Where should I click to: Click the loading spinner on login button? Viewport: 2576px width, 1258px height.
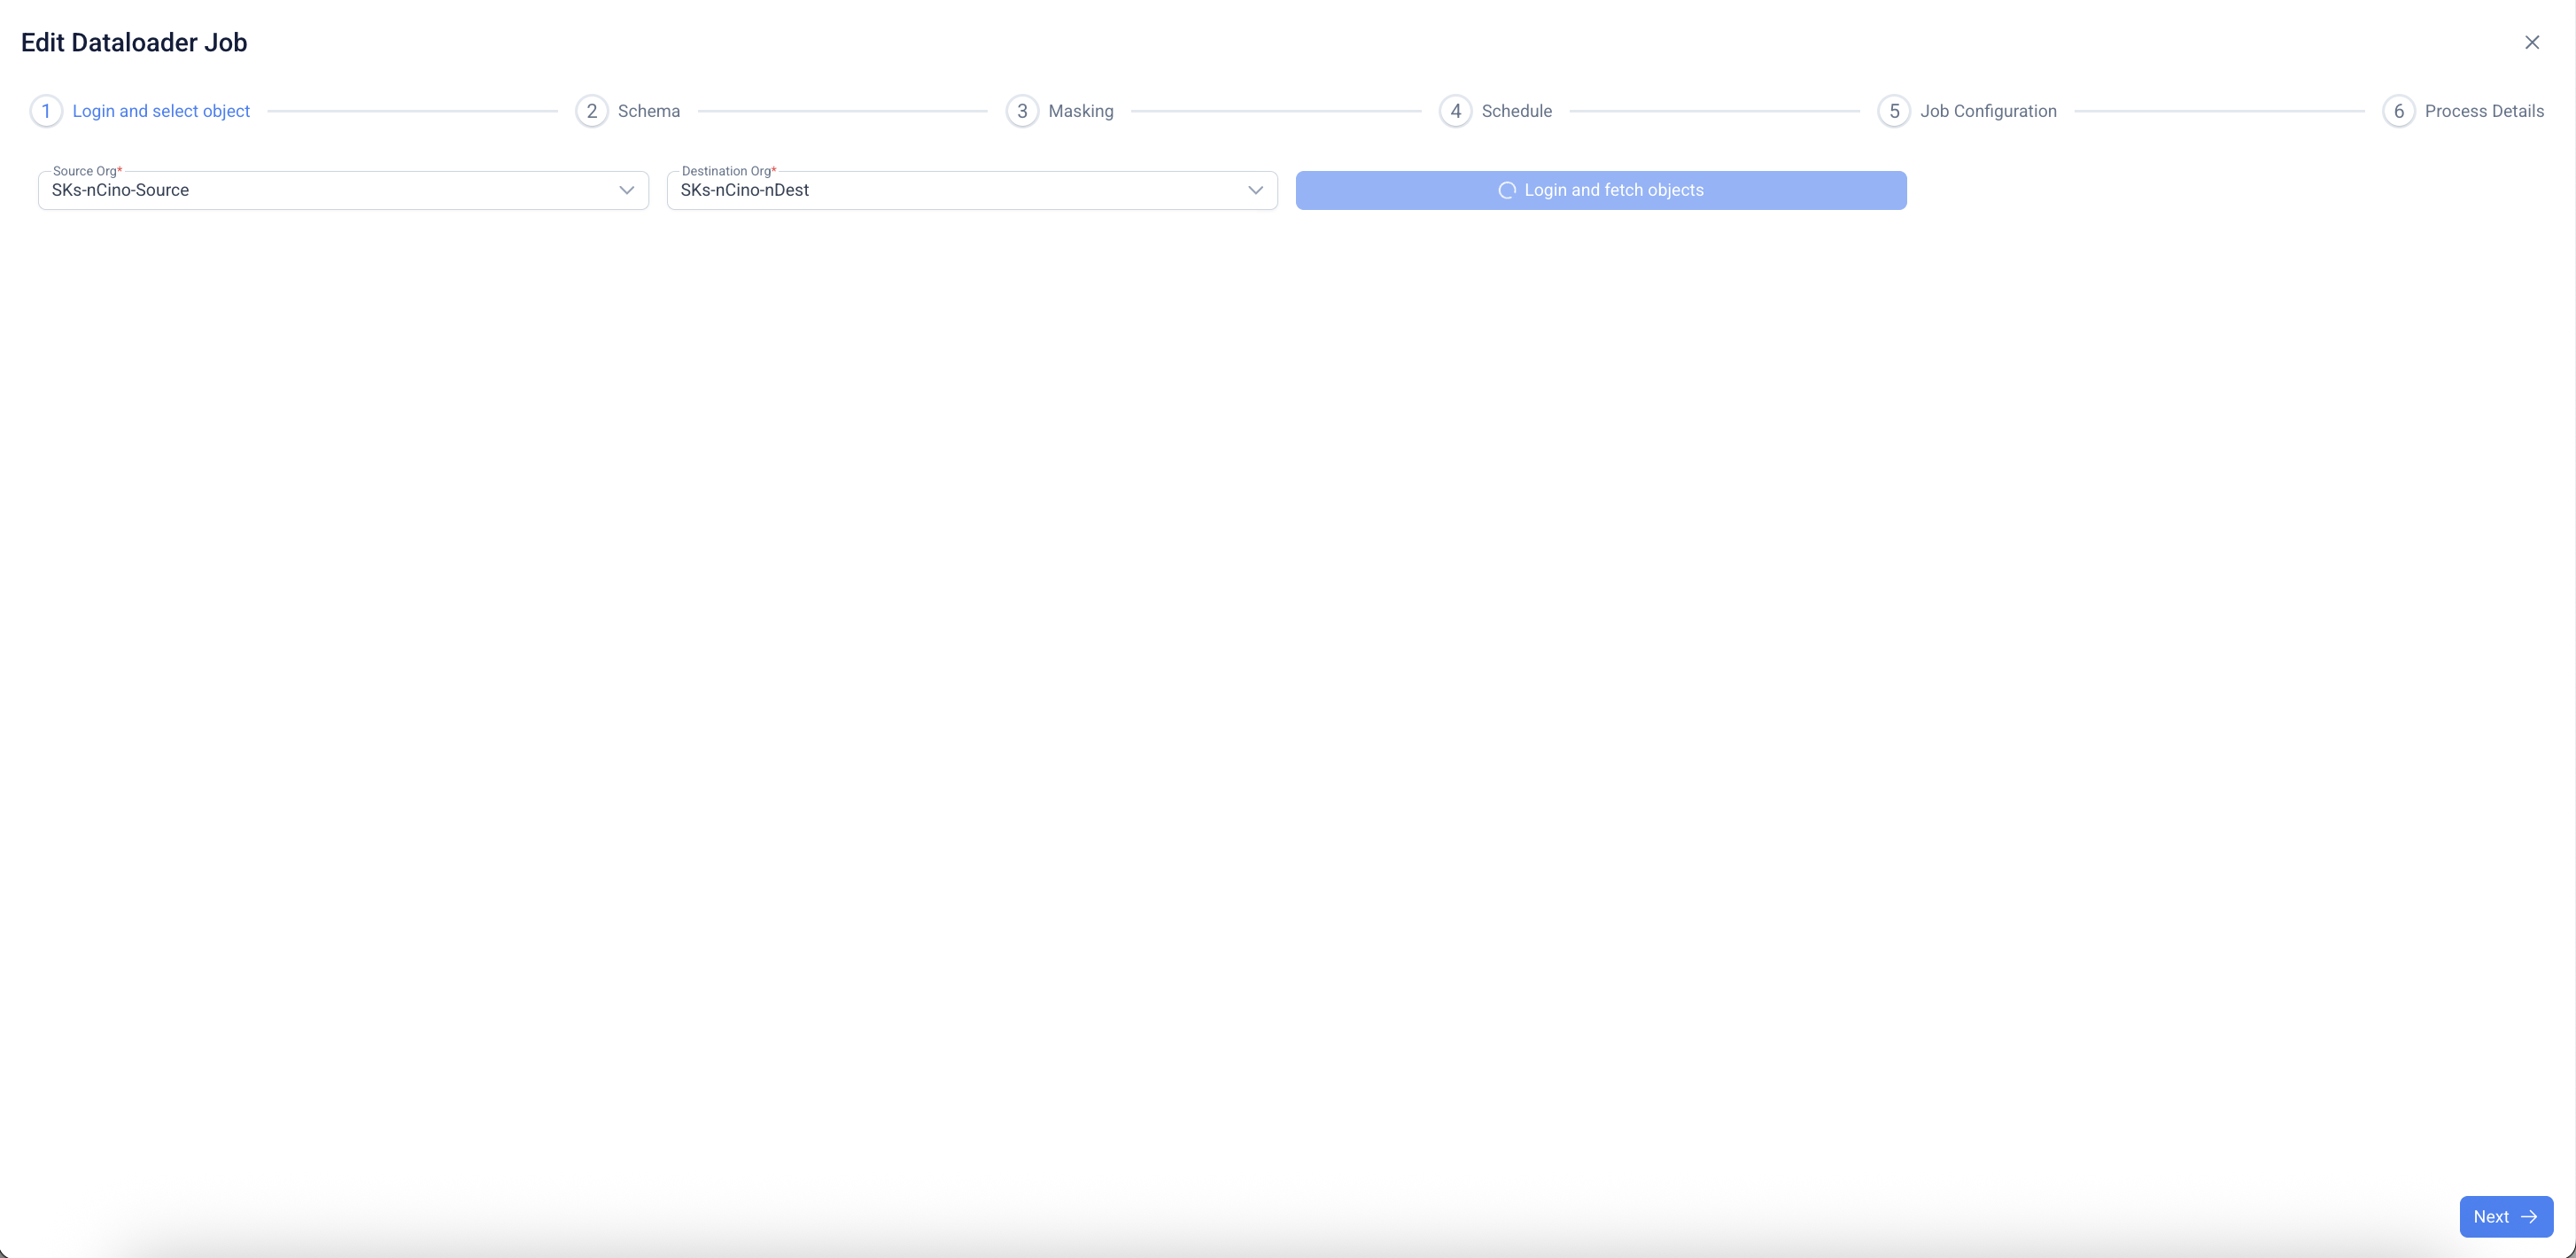pos(1506,190)
